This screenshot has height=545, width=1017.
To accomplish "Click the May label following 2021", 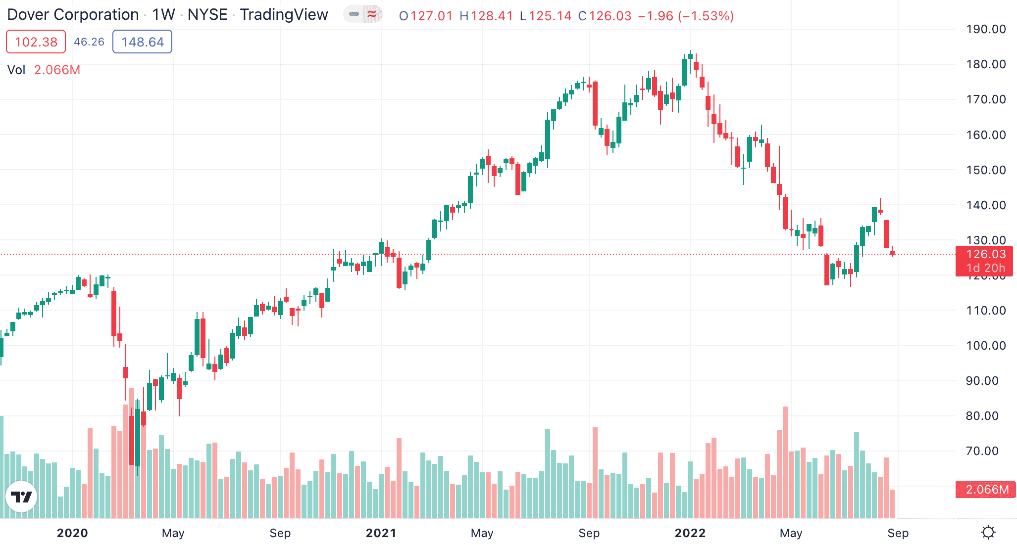I will [x=482, y=533].
